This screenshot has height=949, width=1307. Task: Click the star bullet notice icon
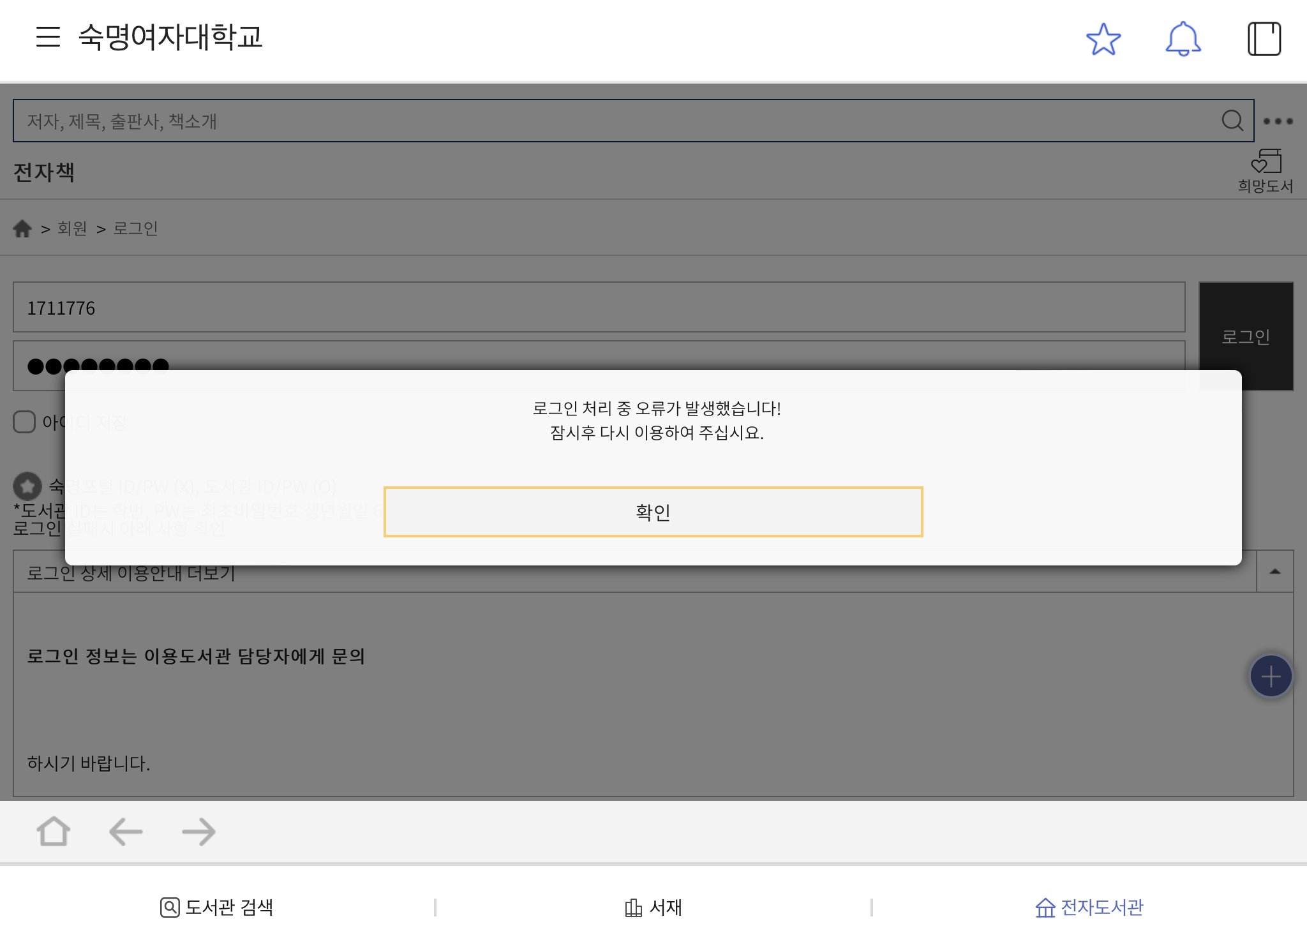[27, 486]
